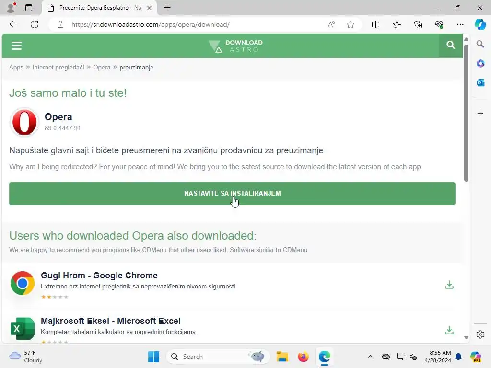This screenshot has width=491, height=368.
Task: Open File Explorer from taskbar
Action: click(x=282, y=356)
